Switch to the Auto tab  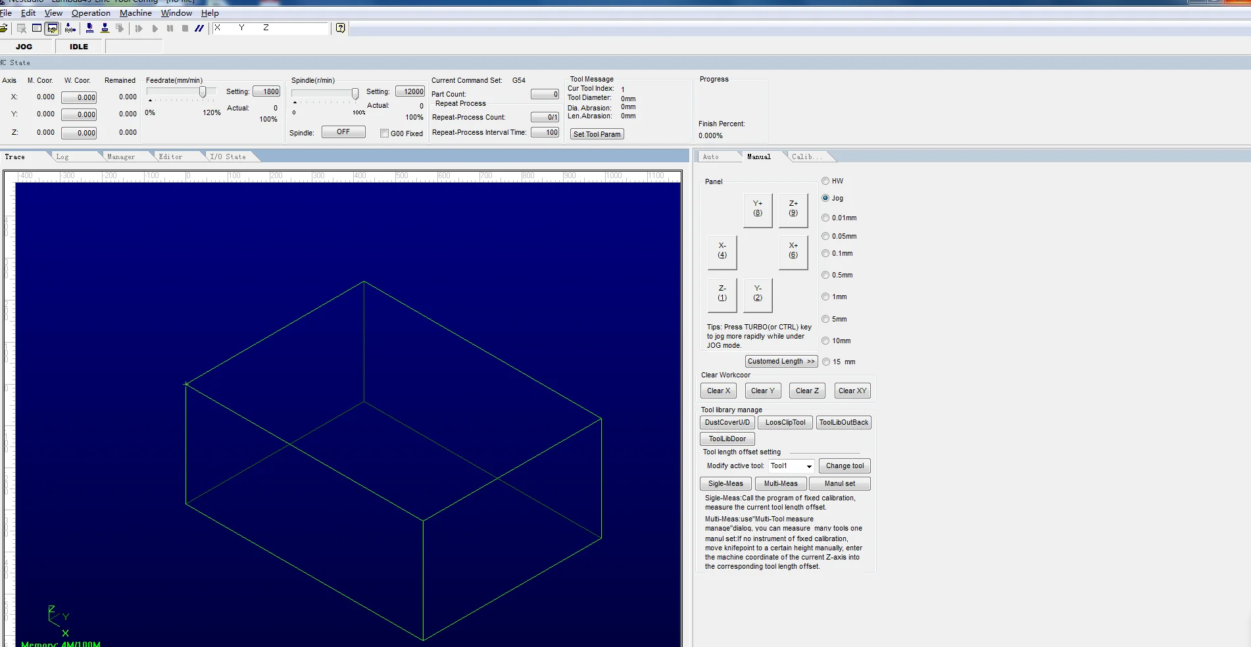click(x=710, y=157)
